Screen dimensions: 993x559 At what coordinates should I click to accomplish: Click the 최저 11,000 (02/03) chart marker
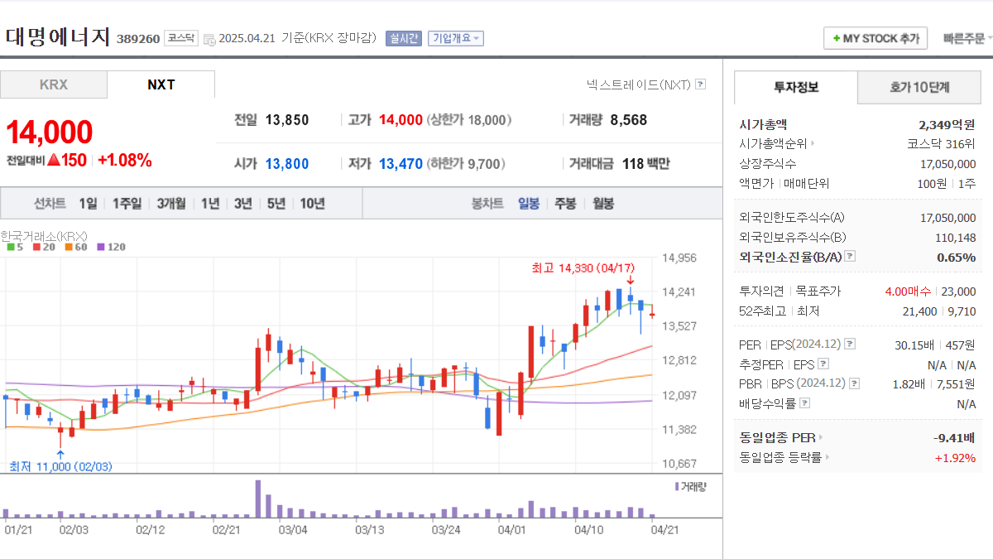point(60,467)
